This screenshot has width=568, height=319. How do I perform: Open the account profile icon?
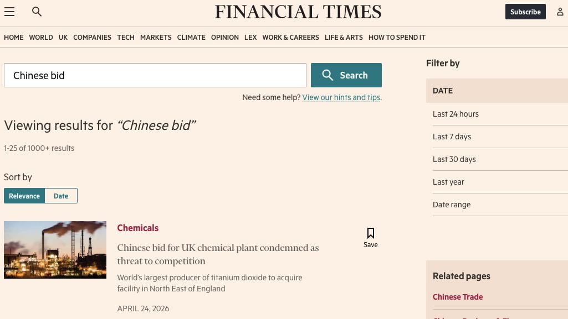(x=560, y=12)
